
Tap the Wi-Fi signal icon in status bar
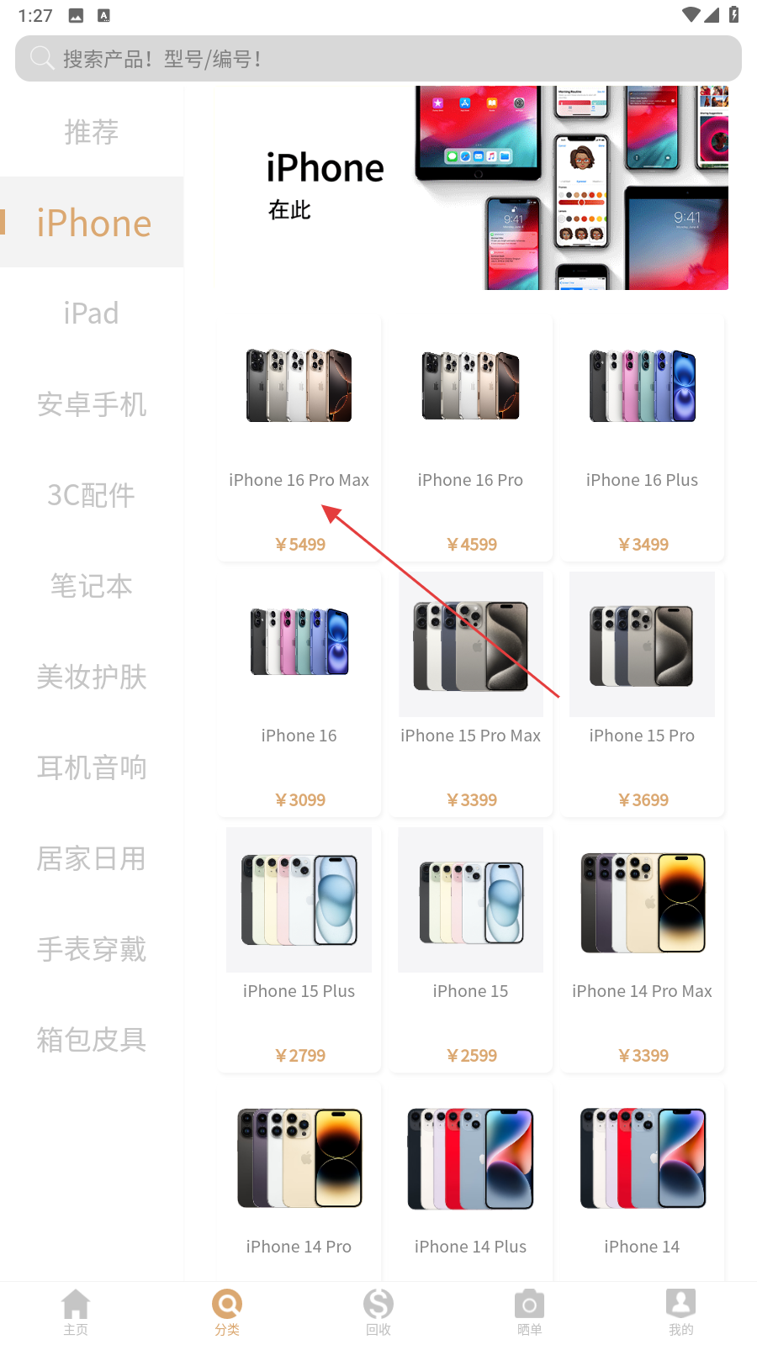[691, 14]
